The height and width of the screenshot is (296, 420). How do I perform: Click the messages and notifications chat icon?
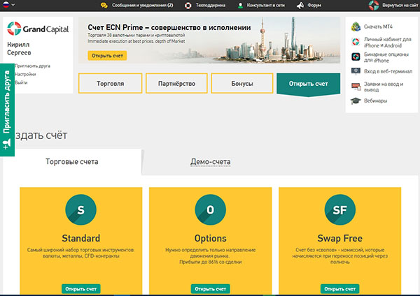pos(104,6)
